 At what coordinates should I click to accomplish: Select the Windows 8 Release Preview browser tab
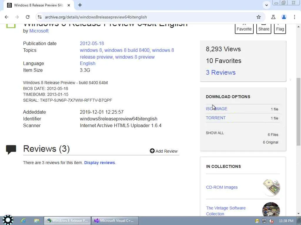[39, 5]
